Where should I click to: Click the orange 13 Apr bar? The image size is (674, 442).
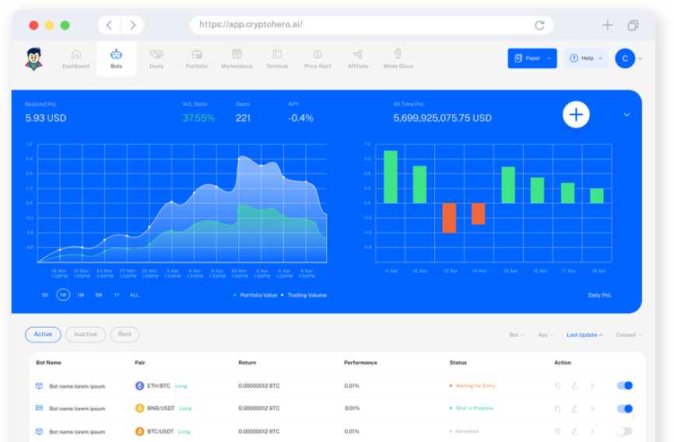coord(449,218)
